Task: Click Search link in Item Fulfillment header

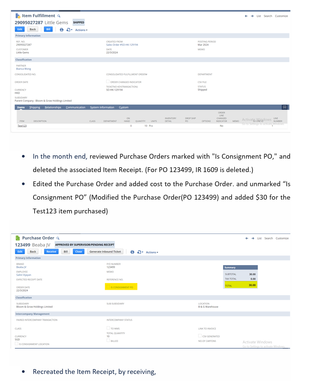Action: tap(268, 16)
